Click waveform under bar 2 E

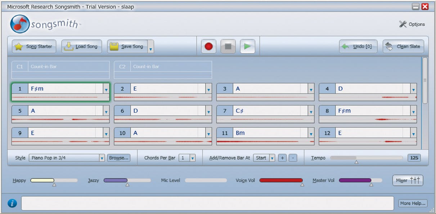coord(163,97)
